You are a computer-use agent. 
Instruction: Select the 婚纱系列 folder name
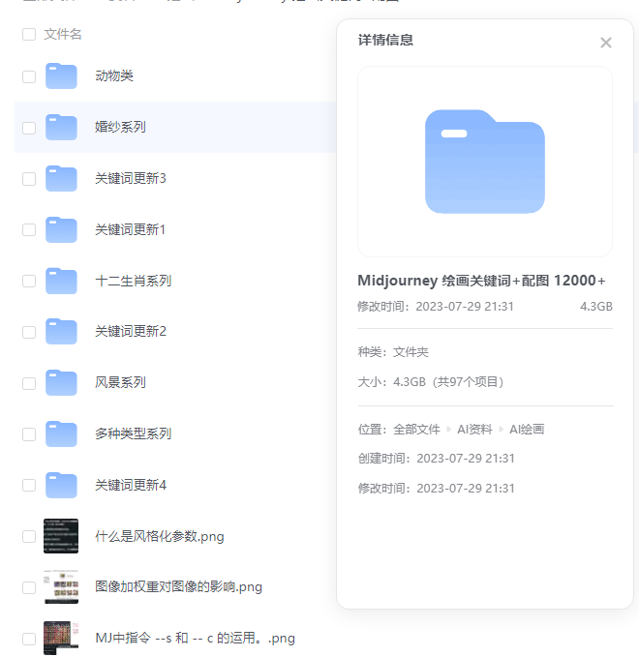click(120, 127)
